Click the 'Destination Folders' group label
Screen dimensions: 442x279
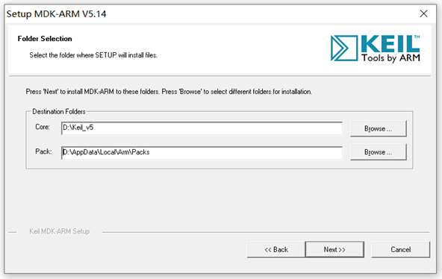tap(59, 111)
